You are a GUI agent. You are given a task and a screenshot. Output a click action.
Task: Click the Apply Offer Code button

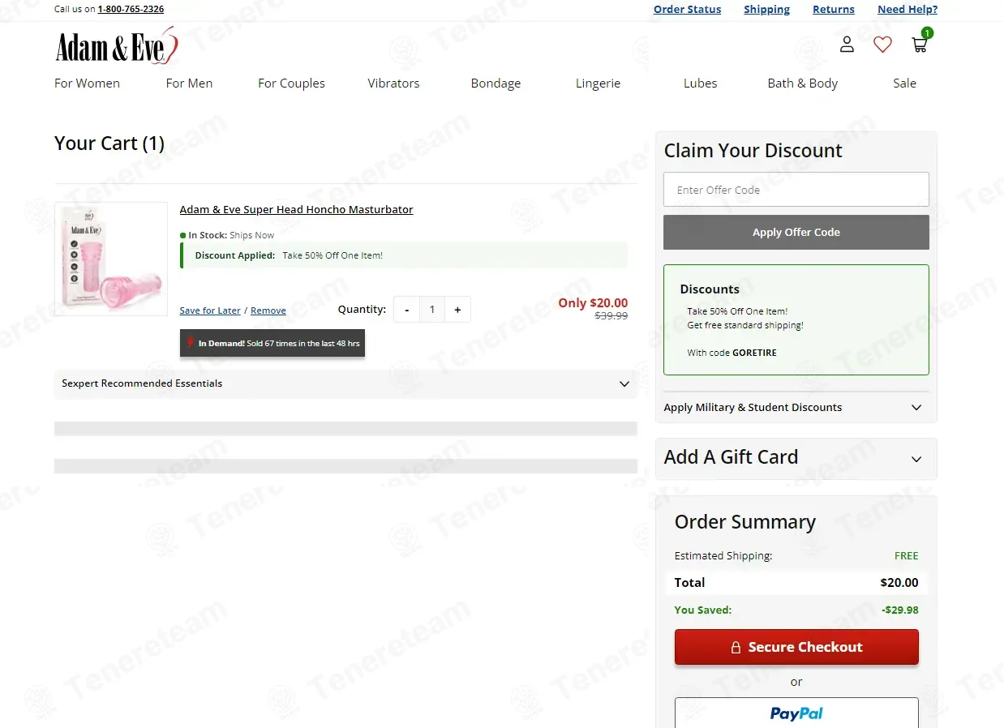pyautogui.click(x=796, y=232)
